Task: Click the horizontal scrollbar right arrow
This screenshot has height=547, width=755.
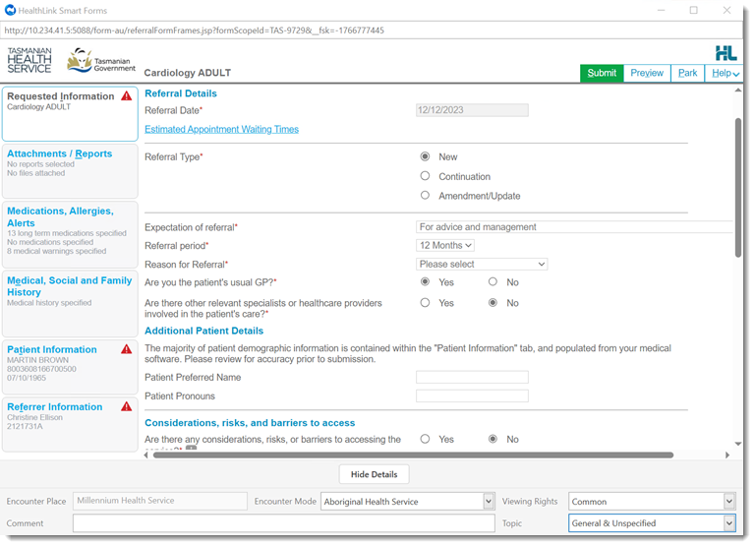Action: click(727, 455)
